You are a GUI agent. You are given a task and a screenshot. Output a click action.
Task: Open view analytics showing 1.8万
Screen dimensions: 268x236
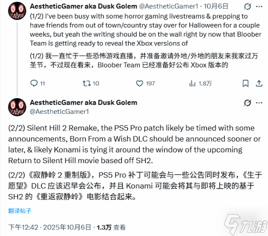[x=192, y=84]
